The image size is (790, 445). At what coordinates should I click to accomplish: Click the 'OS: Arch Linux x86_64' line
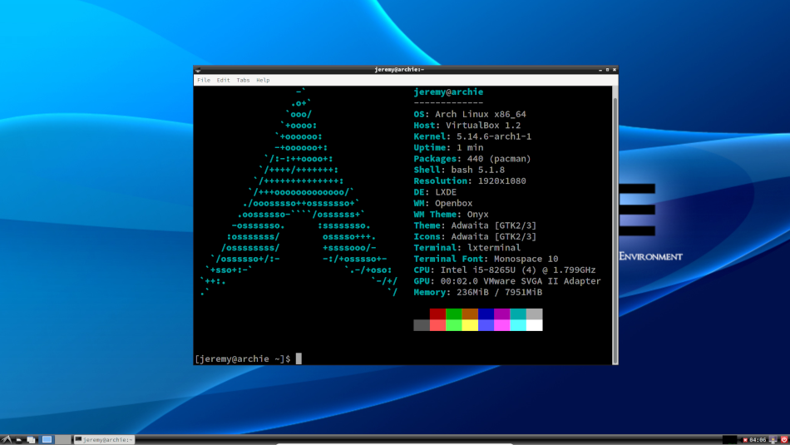coord(470,115)
